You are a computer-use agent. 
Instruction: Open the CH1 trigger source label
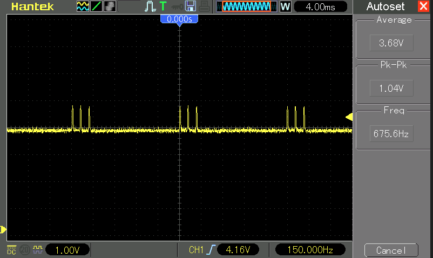[195, 250]
